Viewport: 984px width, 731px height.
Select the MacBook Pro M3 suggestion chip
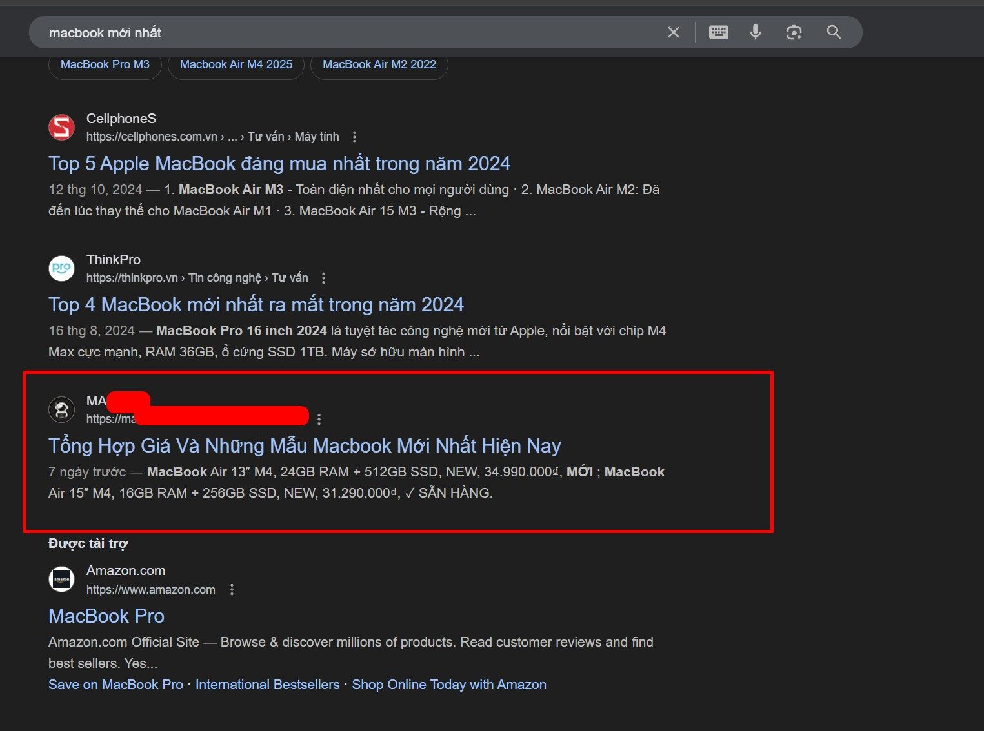(105, 64)
